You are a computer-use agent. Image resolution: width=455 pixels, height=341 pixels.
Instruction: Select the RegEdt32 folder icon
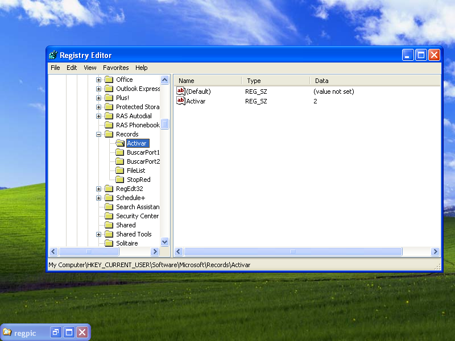[x=109, y=189]
